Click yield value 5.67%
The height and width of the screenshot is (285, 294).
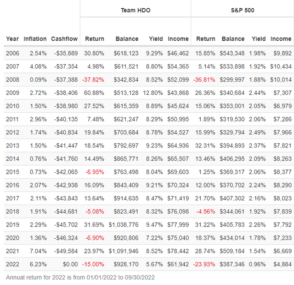click(x=154, y=264)
